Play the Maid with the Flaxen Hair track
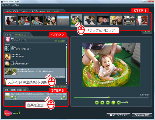 [x=12, y=97]
